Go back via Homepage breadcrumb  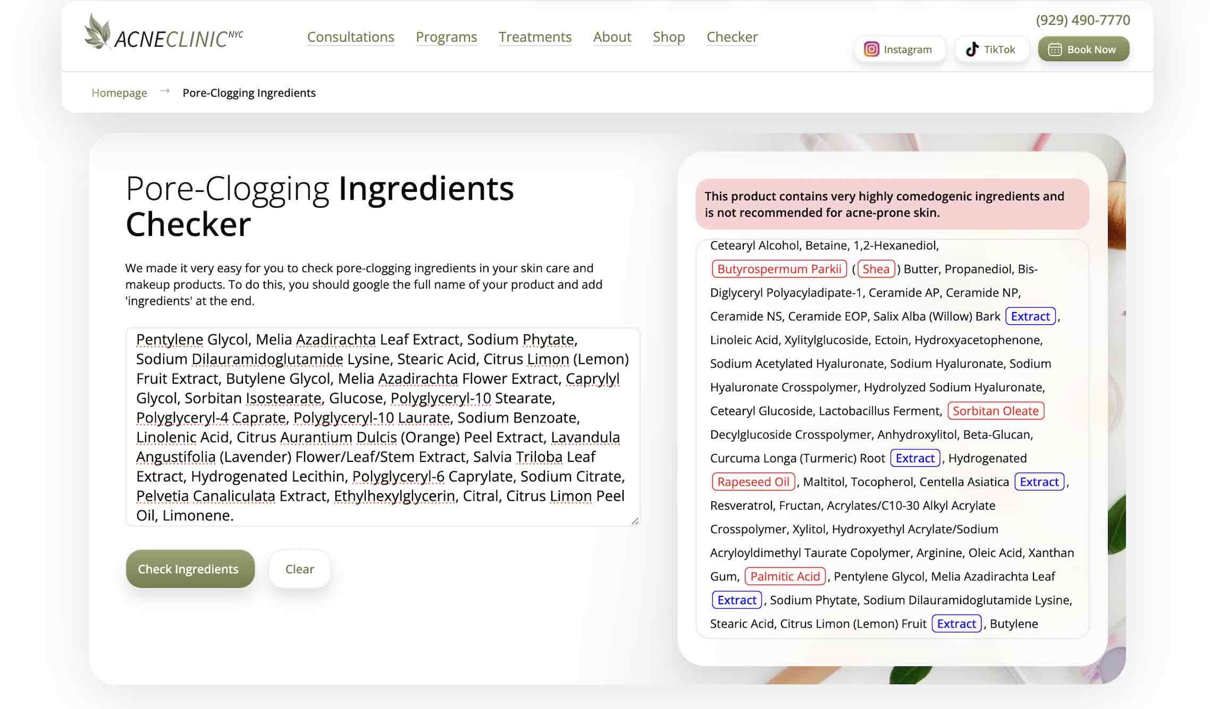(119, 93)
